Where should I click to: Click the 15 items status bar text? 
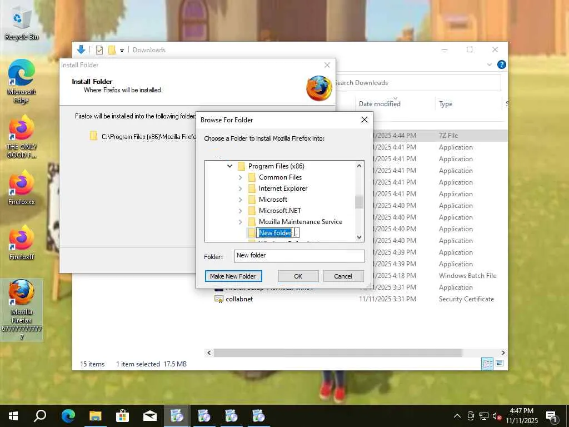pyautogui.click(x=92, y=364)
